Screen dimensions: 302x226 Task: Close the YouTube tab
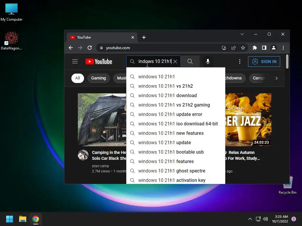coord(133,37)
